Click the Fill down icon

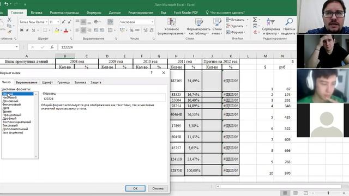coord(255,26)
